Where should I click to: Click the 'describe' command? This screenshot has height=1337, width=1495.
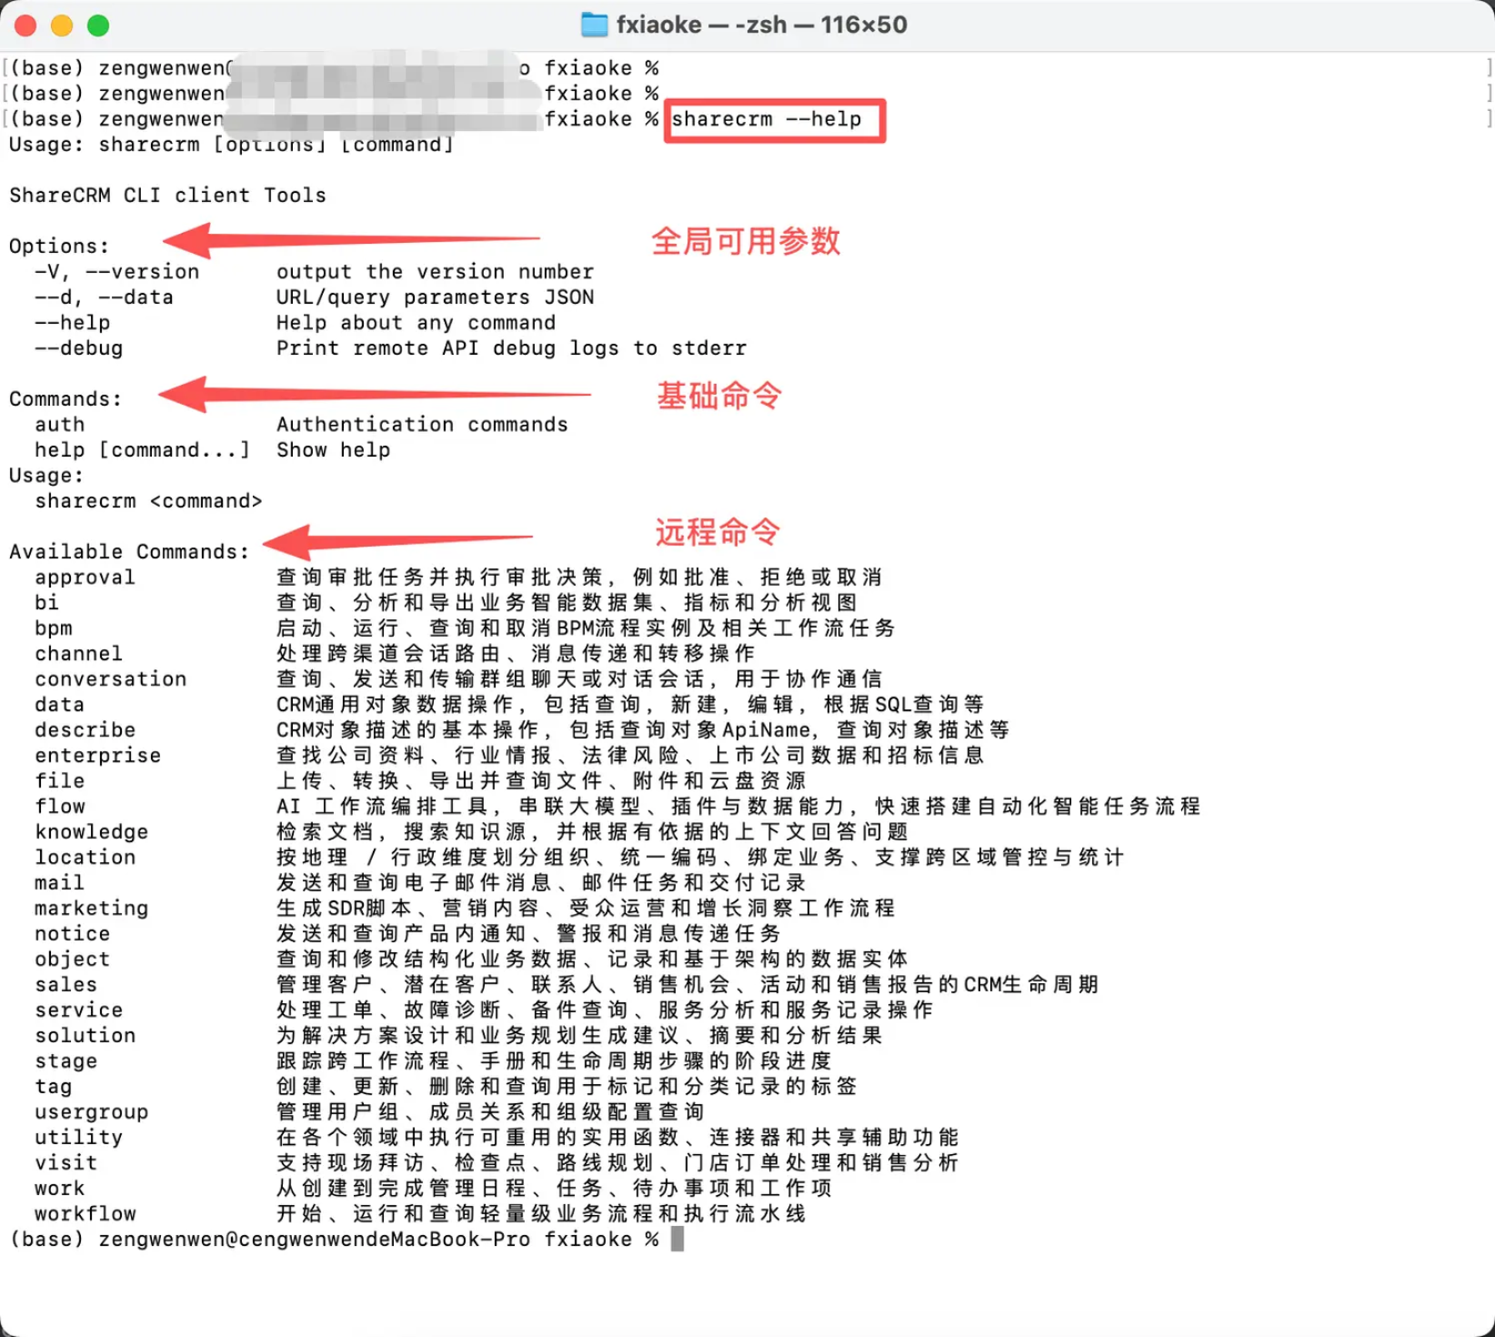(x=85, y=730)
